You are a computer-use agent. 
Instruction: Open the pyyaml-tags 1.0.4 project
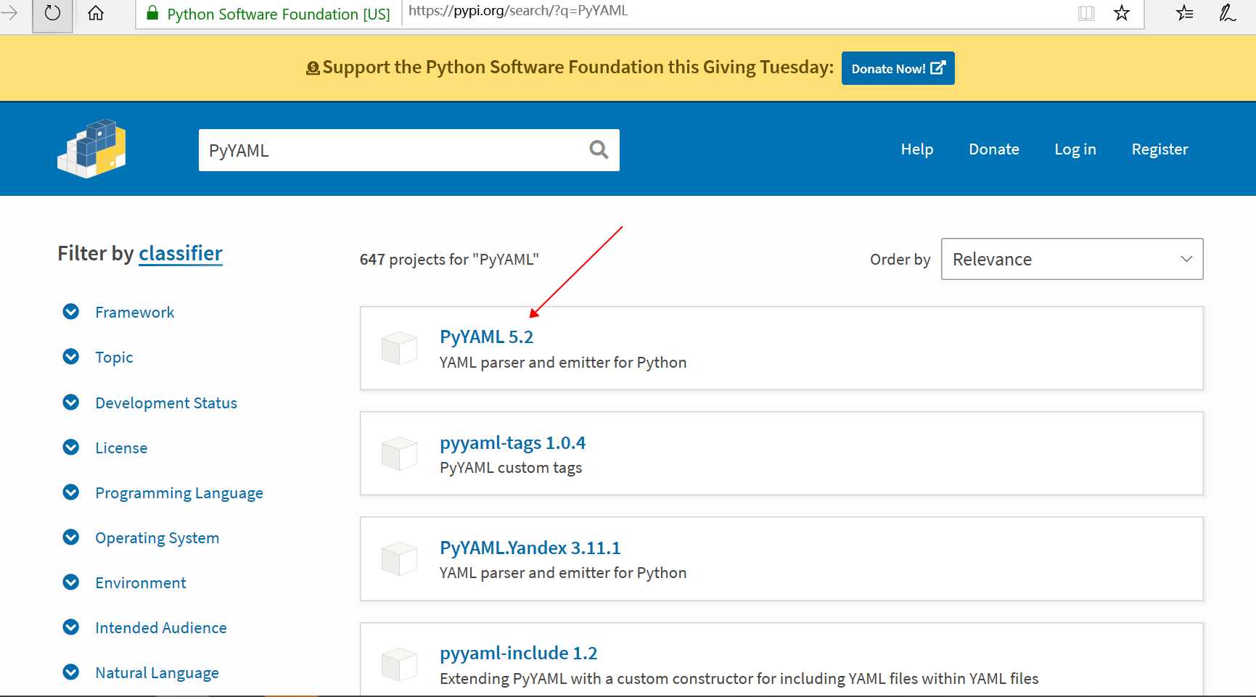pyautogui.click(x=512, y=442)
